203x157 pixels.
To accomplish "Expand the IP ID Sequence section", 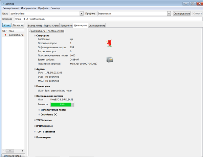I will (x=35, y=126).
